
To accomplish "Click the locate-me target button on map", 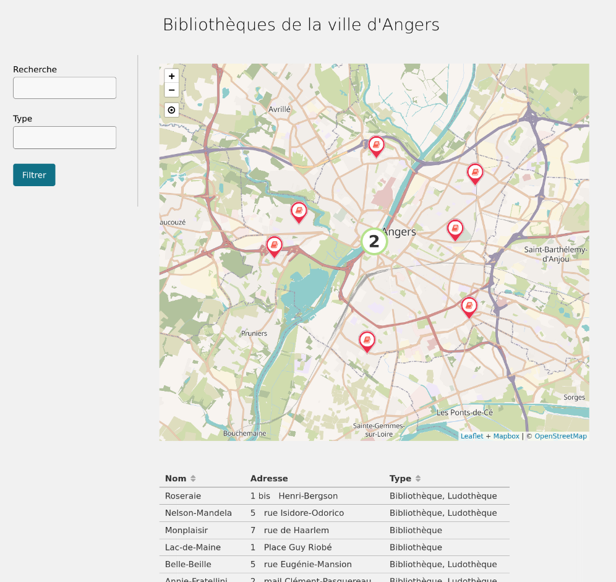I will tap(171, 110).
